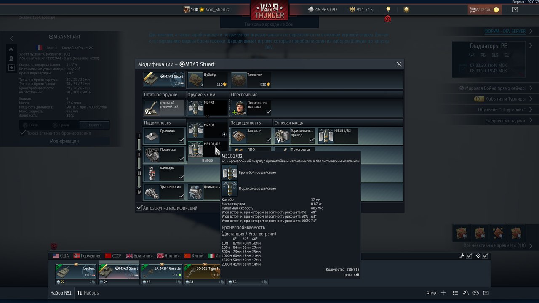This screenshot has height=303, width=539.
Task: Select the M74B1 radio button in the shell list
Action: pos(224,135)
